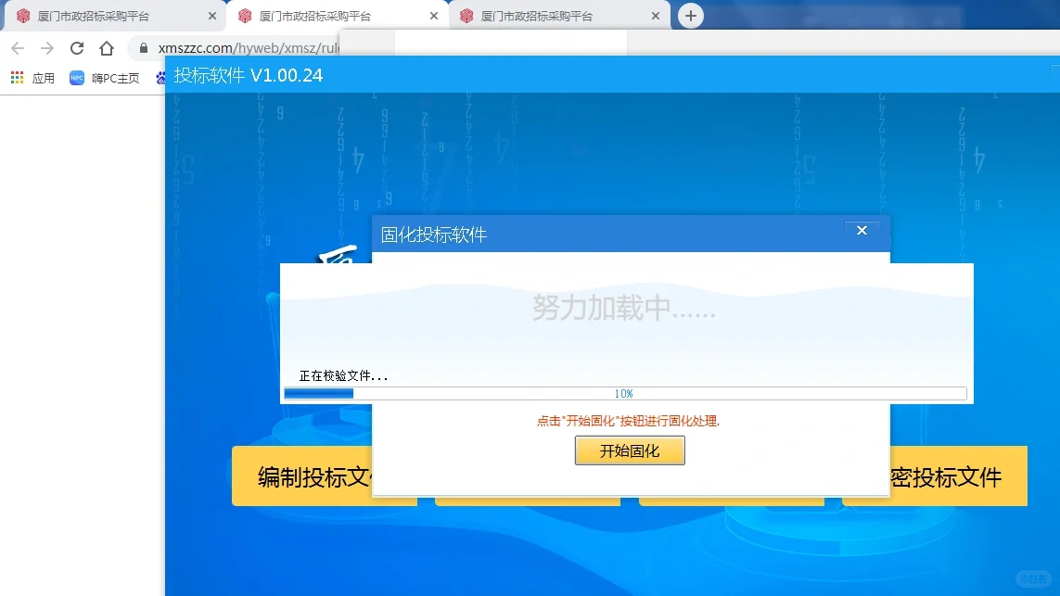1060x596 pixels.
Task: Click the site security lock icon
Action: click(x=142, y=47)
